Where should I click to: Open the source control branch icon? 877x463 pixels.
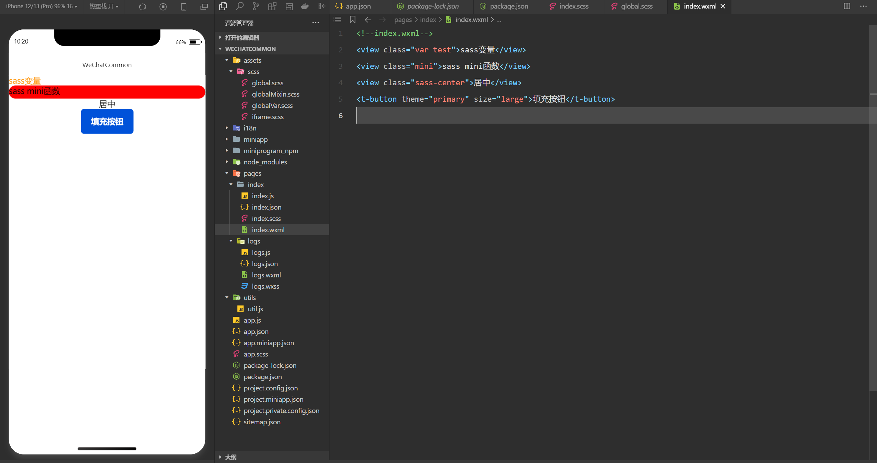click(x=256, y=6)
